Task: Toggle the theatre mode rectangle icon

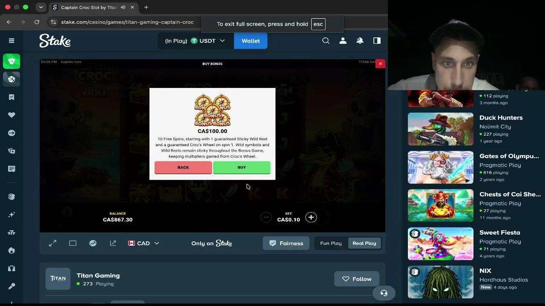Action: click(x=73, y=243)
